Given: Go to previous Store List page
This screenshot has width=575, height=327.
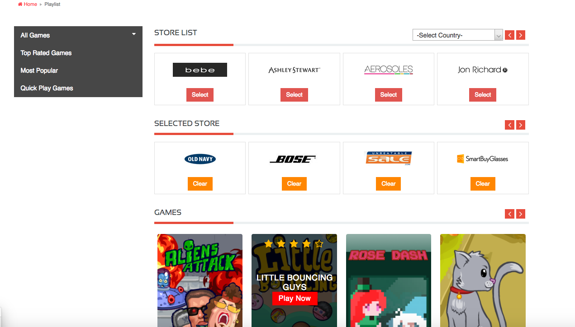Looking at the screenshot, I should click(509, 35).
